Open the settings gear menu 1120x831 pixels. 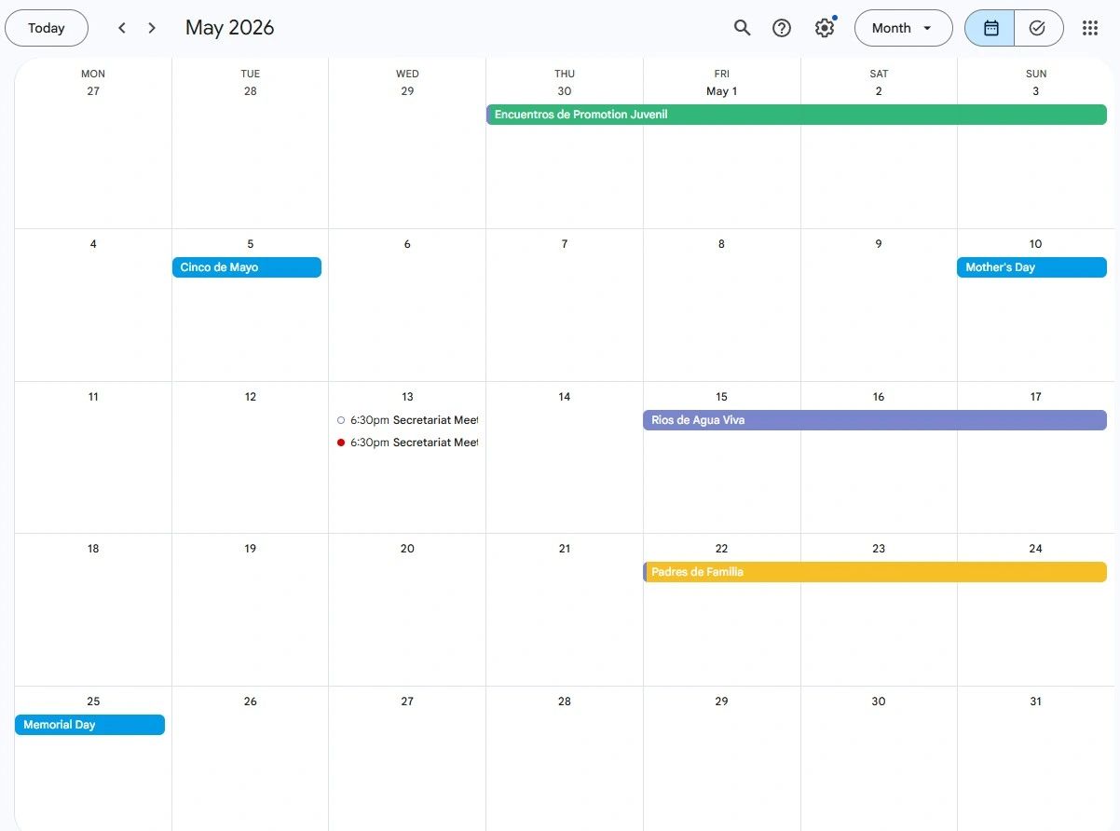point(824,28)
